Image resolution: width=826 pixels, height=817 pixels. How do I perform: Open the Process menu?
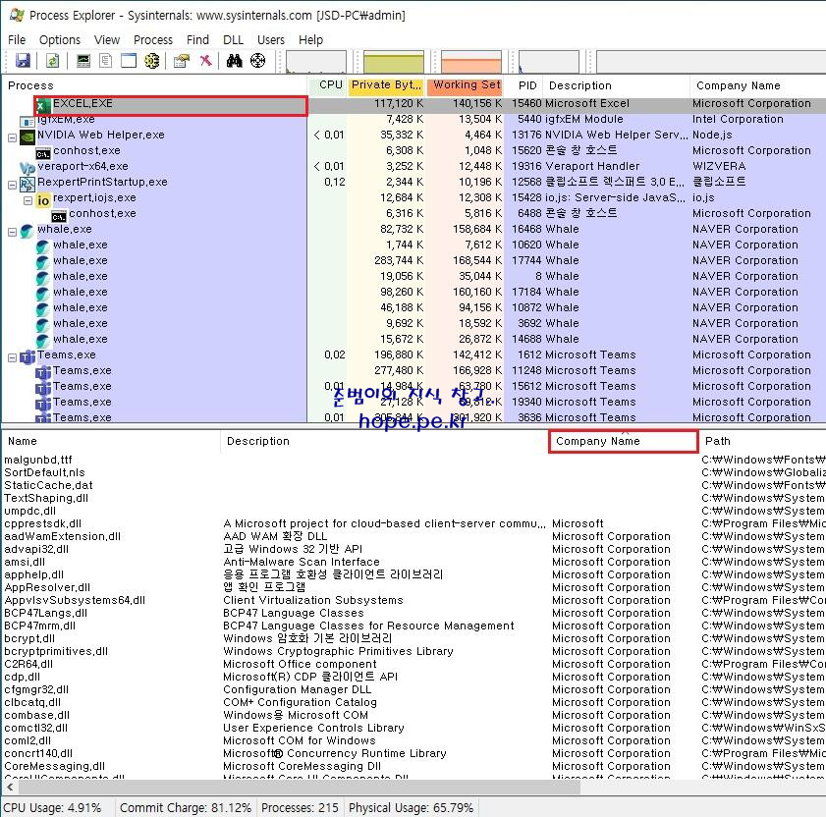click(x=153, y=40)
